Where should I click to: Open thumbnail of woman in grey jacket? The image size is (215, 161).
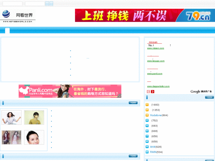tap(12, 118)
